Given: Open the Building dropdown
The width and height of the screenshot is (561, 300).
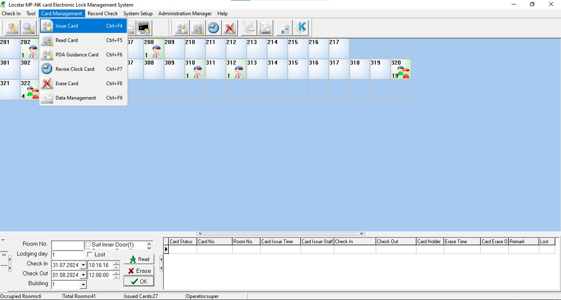Looking at the screenshot, I should (x=83, y=285).
